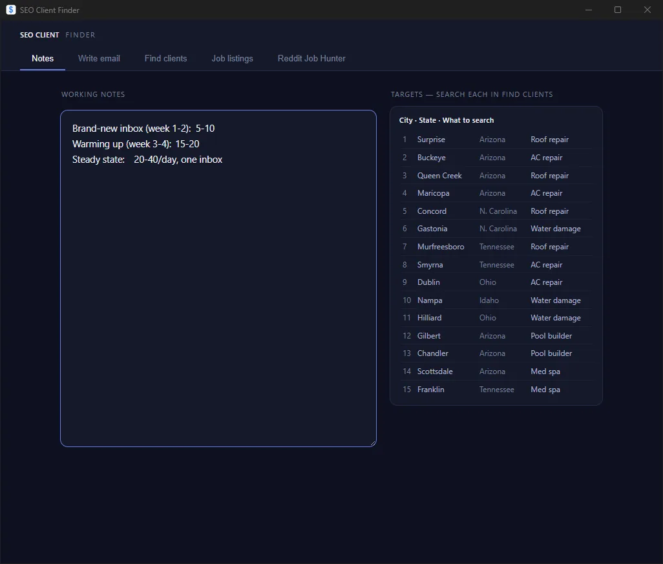
Task: Click 'AC repair' in the Buckeye row
Action: click(x=546, y=158)
